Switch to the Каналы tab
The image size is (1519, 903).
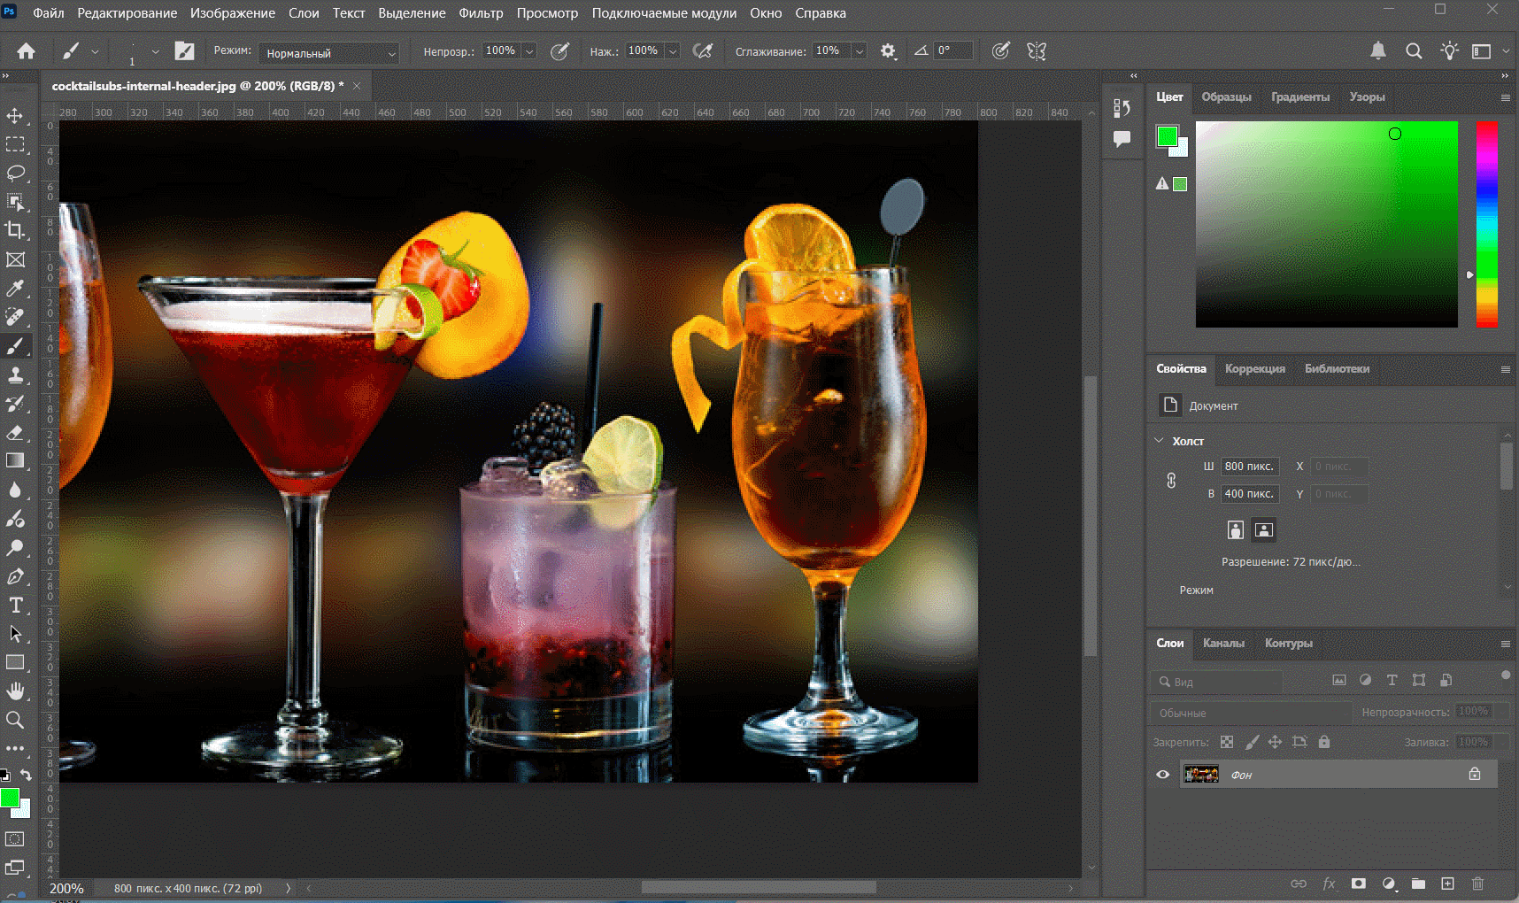[x=1223, y=644]
